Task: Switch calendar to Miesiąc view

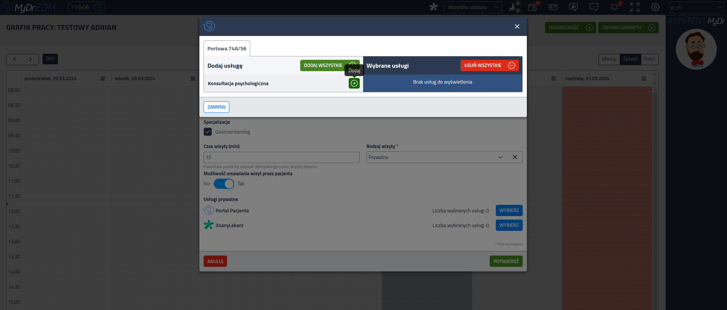Action: tap(609, 59)
